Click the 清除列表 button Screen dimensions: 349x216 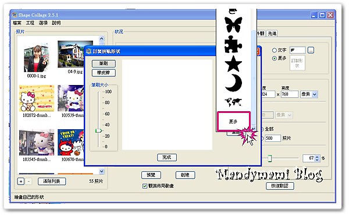[52, 181]
